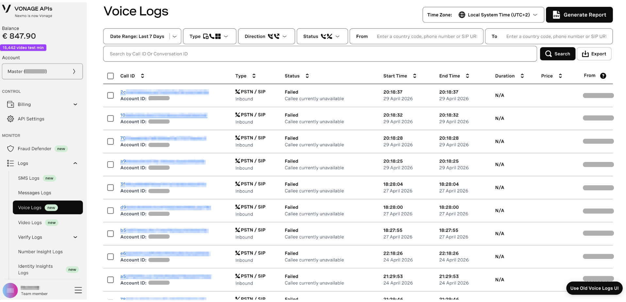Image resolution: width=626 pixels, height=302 pixels.
Task: Collapse the Logs menu chevron
Action: click(75, 163)
